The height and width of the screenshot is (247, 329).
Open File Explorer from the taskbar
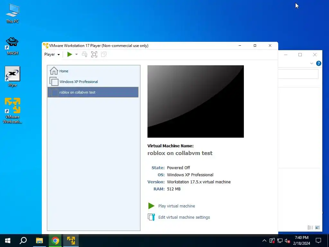(x=39, y=241)
